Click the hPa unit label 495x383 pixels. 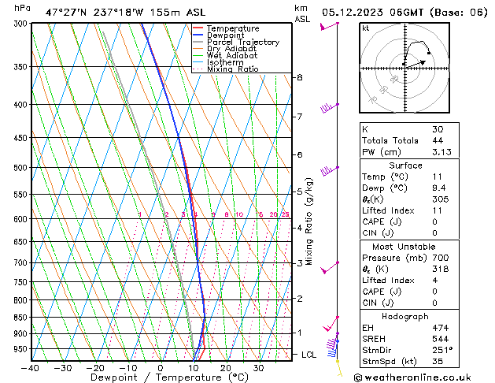(22, 8)
